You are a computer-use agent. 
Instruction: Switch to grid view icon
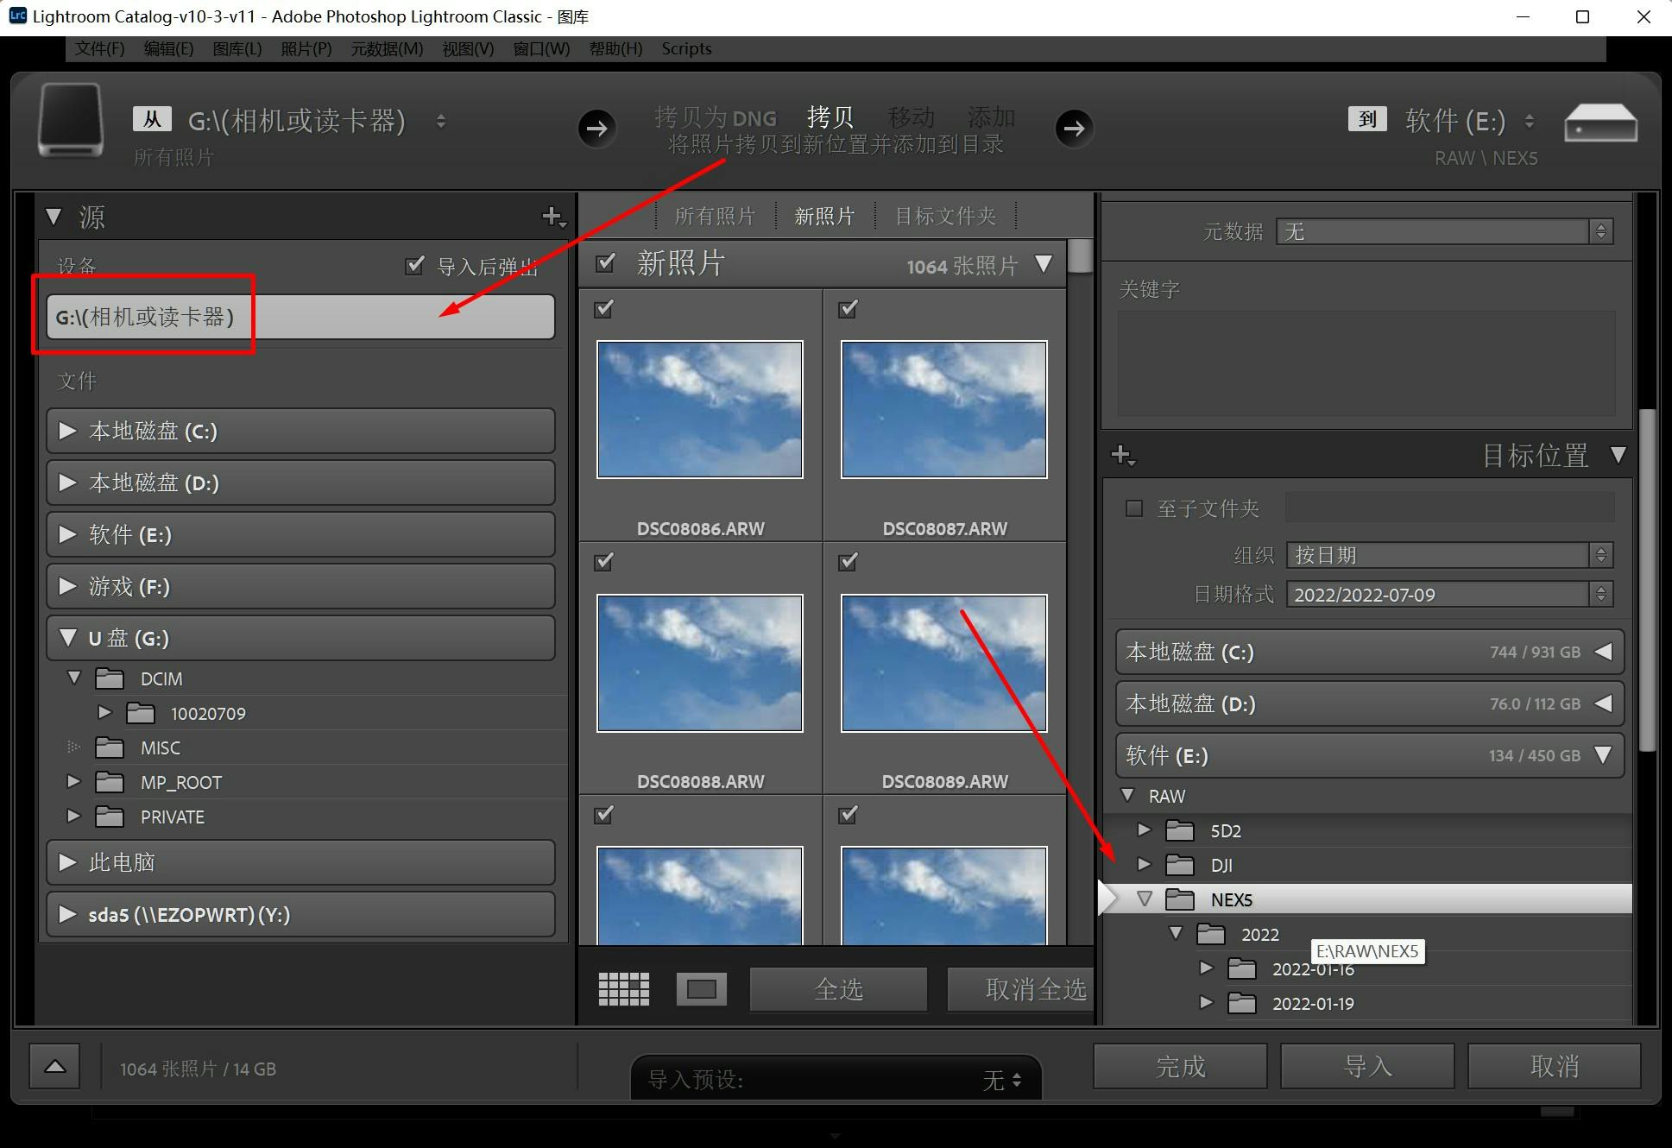(x=623, y=989)
